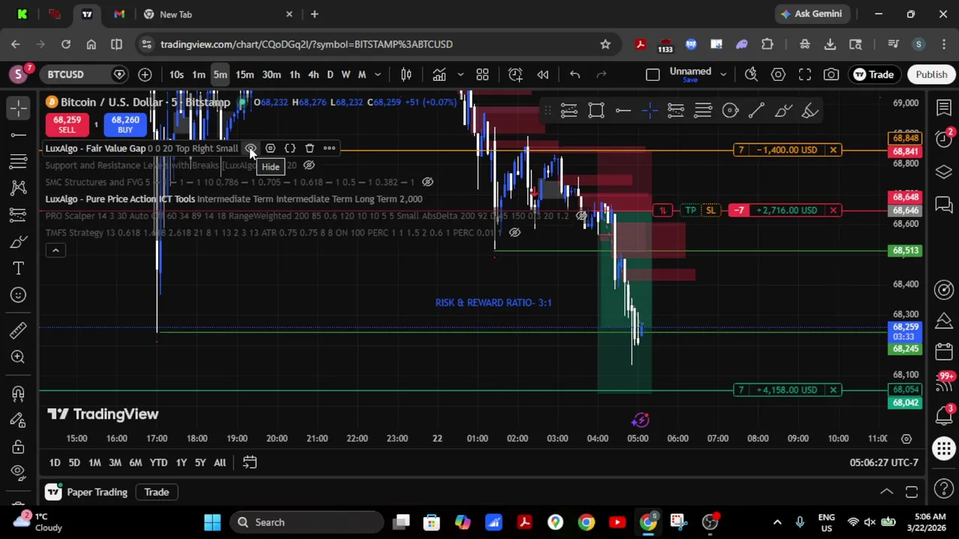Screen dimensions: 959x539
Task: Open the forecasting and measurement tools in left sidebar
Action: click(19, 215)
